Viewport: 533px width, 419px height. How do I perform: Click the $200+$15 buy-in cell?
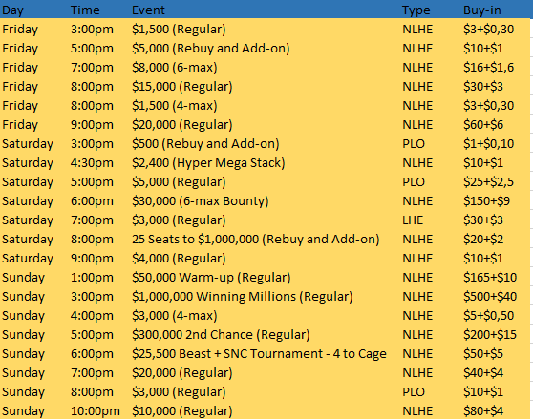point(490,334)
